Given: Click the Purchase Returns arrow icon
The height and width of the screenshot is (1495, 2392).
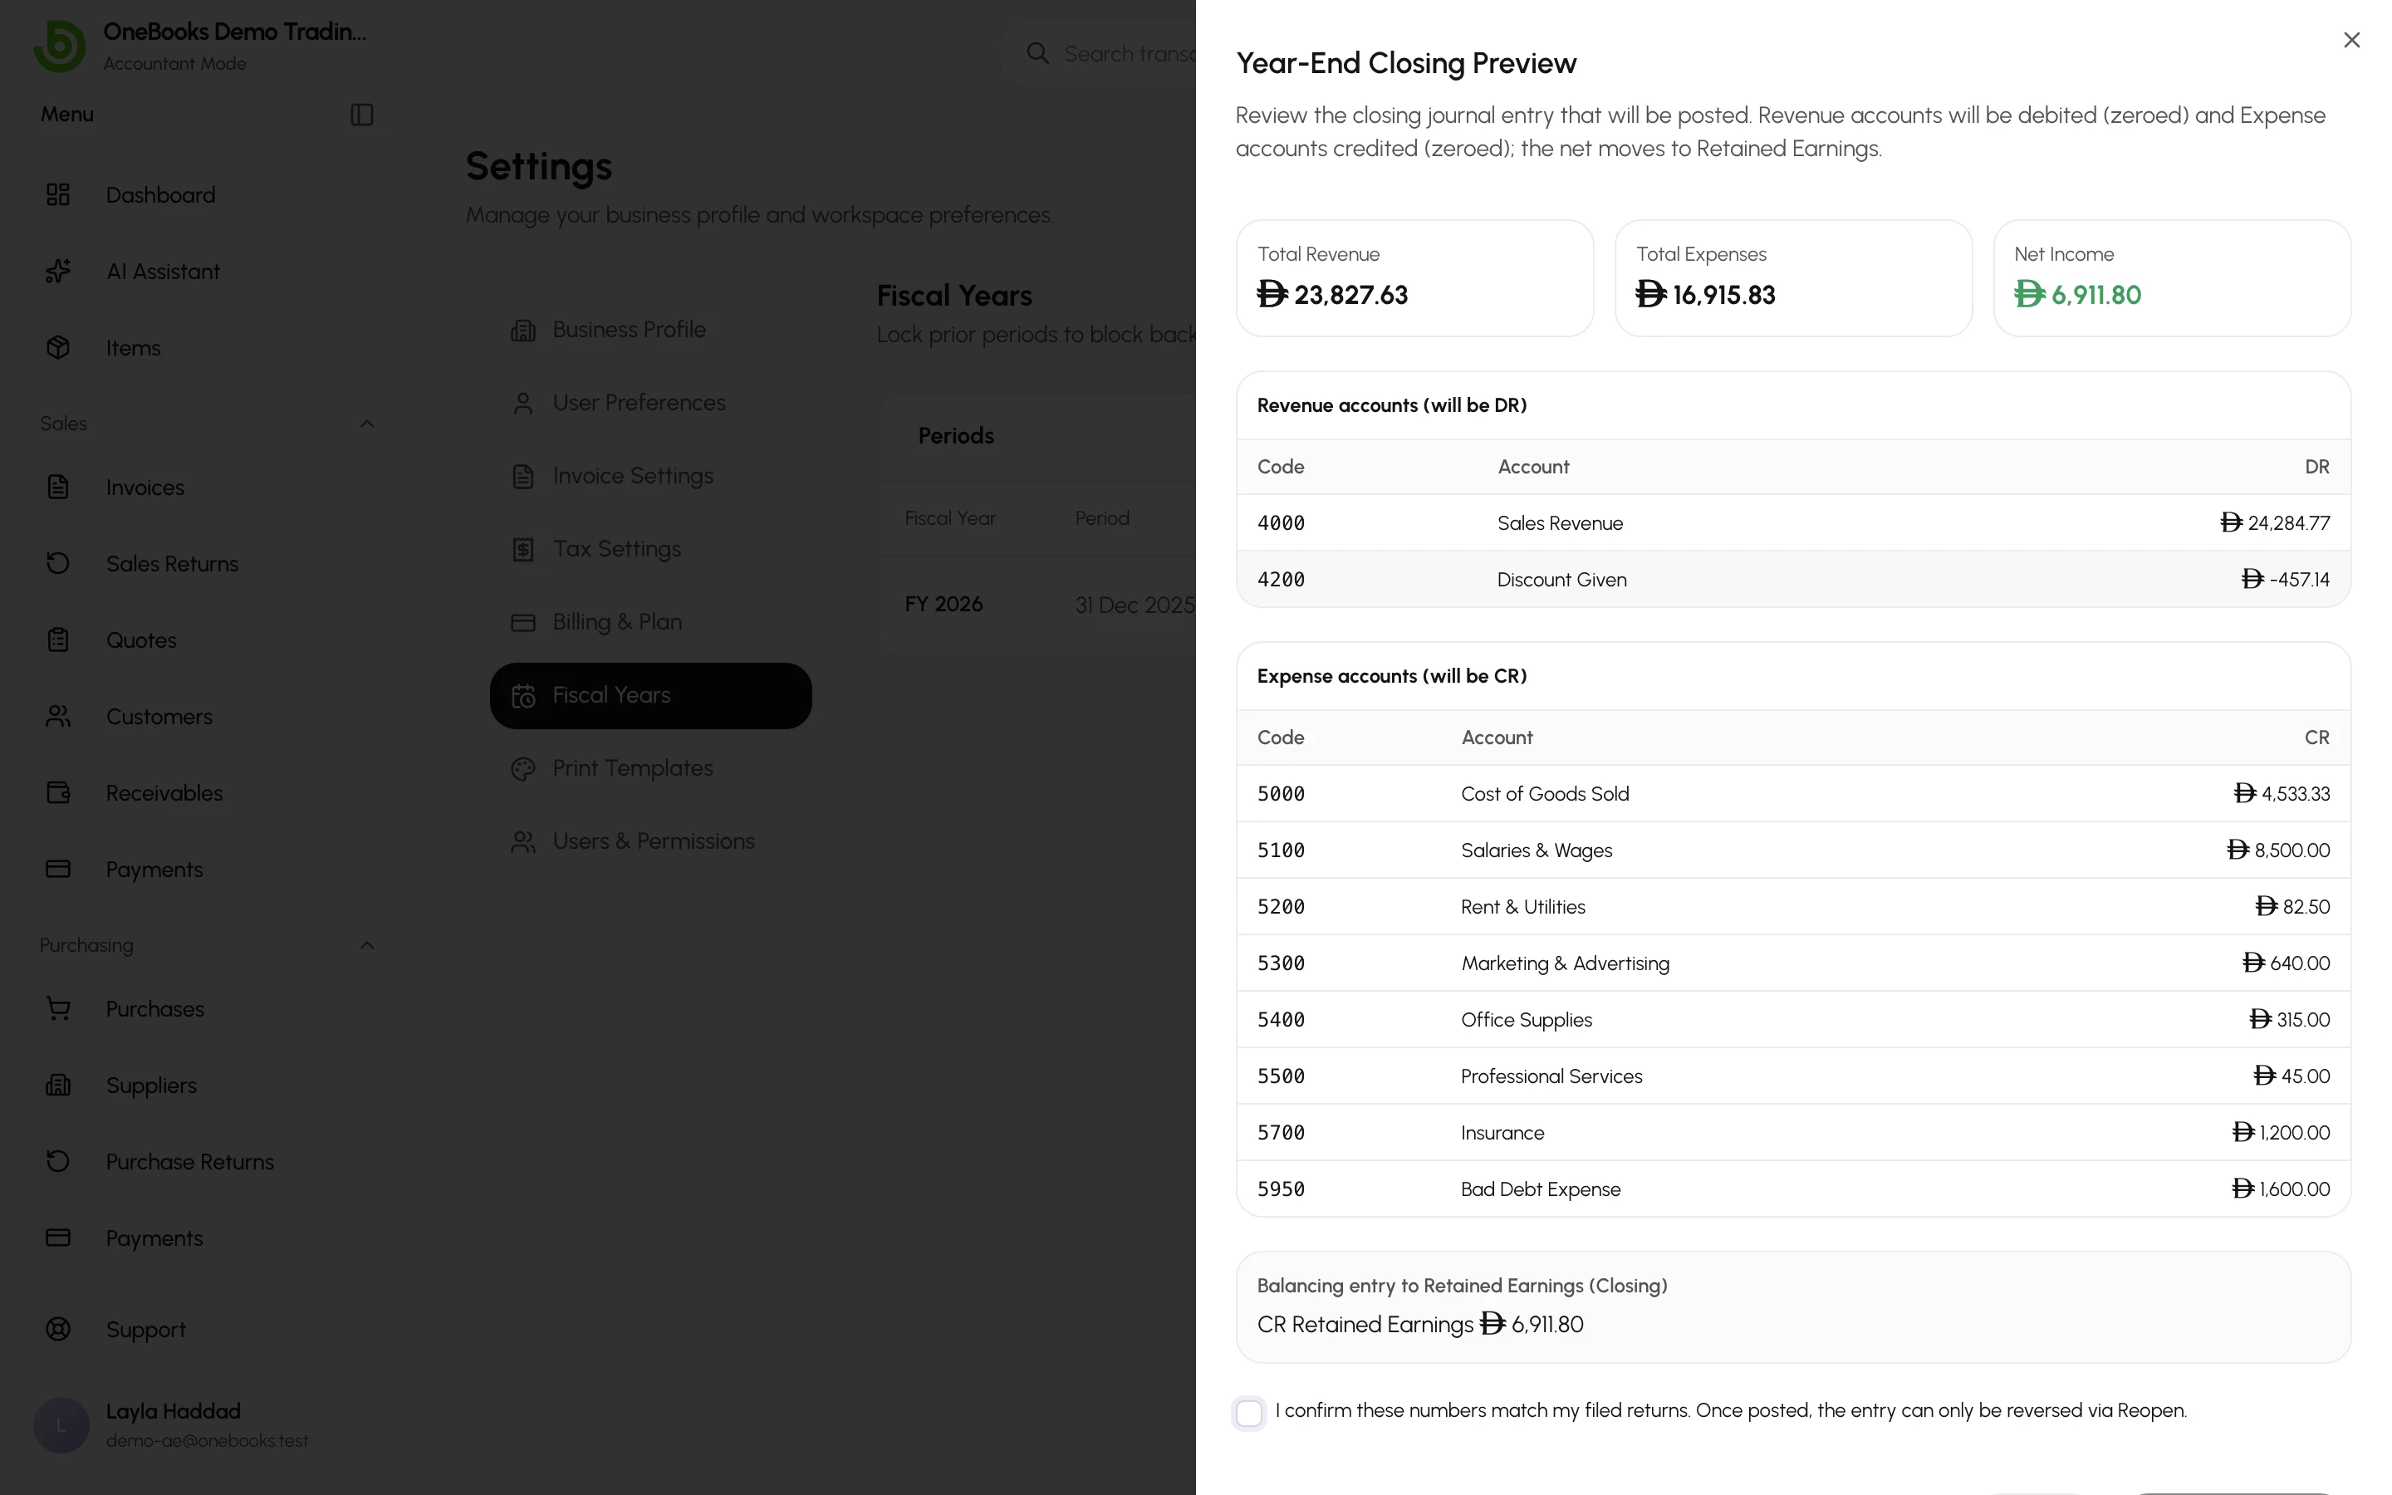Looking at the screenshot, I should (58, 1161).
